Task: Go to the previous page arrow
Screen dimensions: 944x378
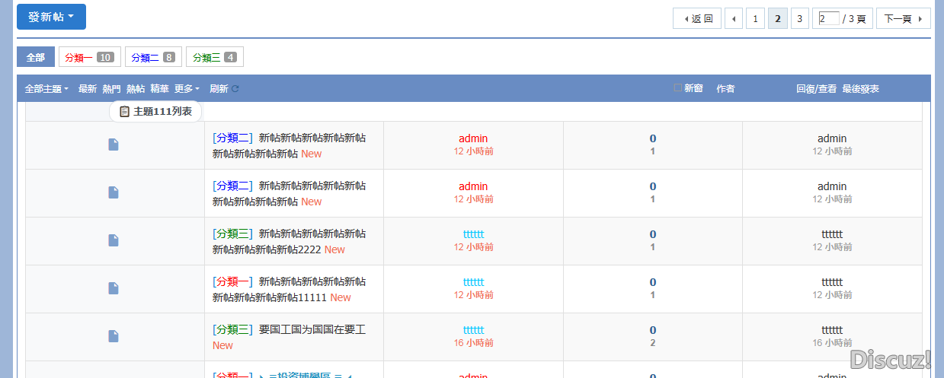Action: click(734, 19)
